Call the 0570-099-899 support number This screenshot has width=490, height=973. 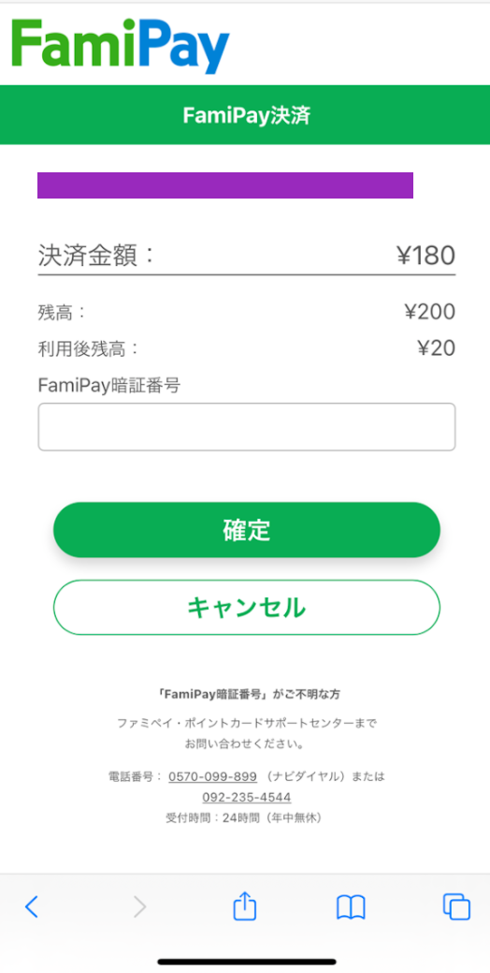pyautogui.click(x=212, y=776)
